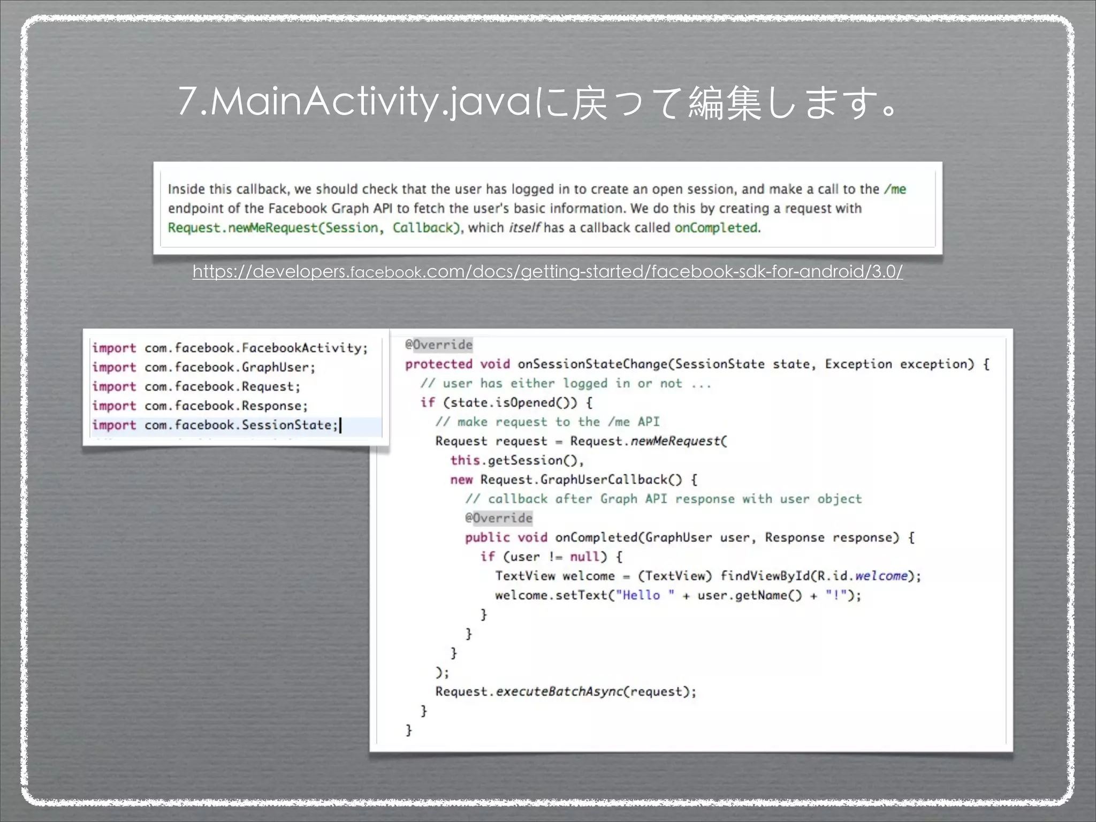Click 'Request.executeBatchAsync(request);' line
Image resolution: width=1096 pixels, height=822 pixels.
click(566, 691)
